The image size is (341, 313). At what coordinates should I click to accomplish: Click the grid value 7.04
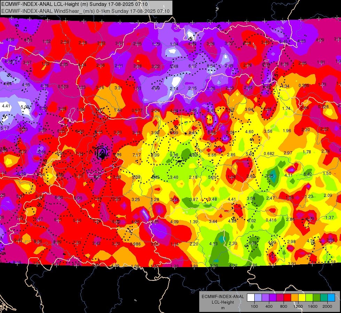tap(79, 154)
